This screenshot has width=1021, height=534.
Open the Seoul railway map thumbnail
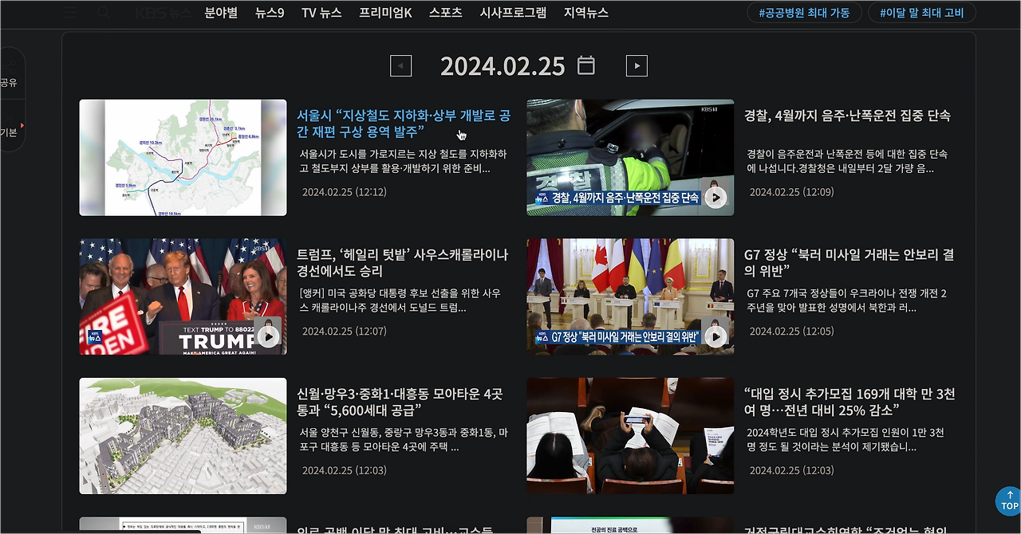(183, 158)
